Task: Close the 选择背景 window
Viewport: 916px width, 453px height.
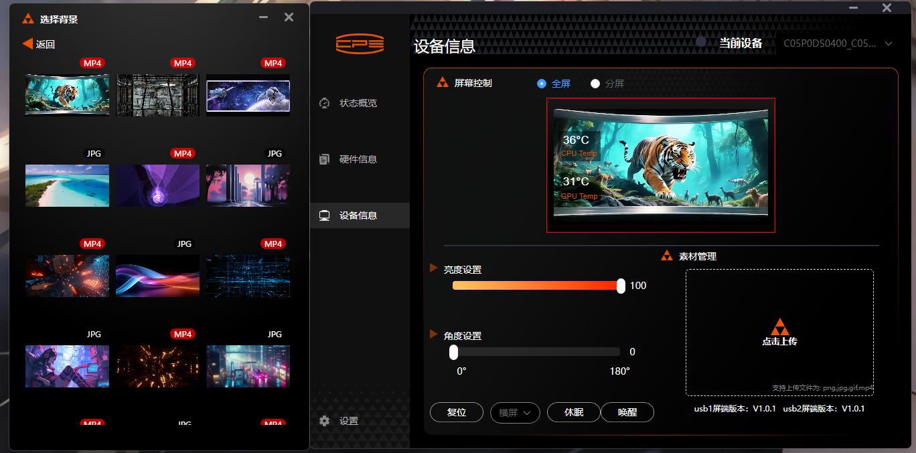Action: 289,17
